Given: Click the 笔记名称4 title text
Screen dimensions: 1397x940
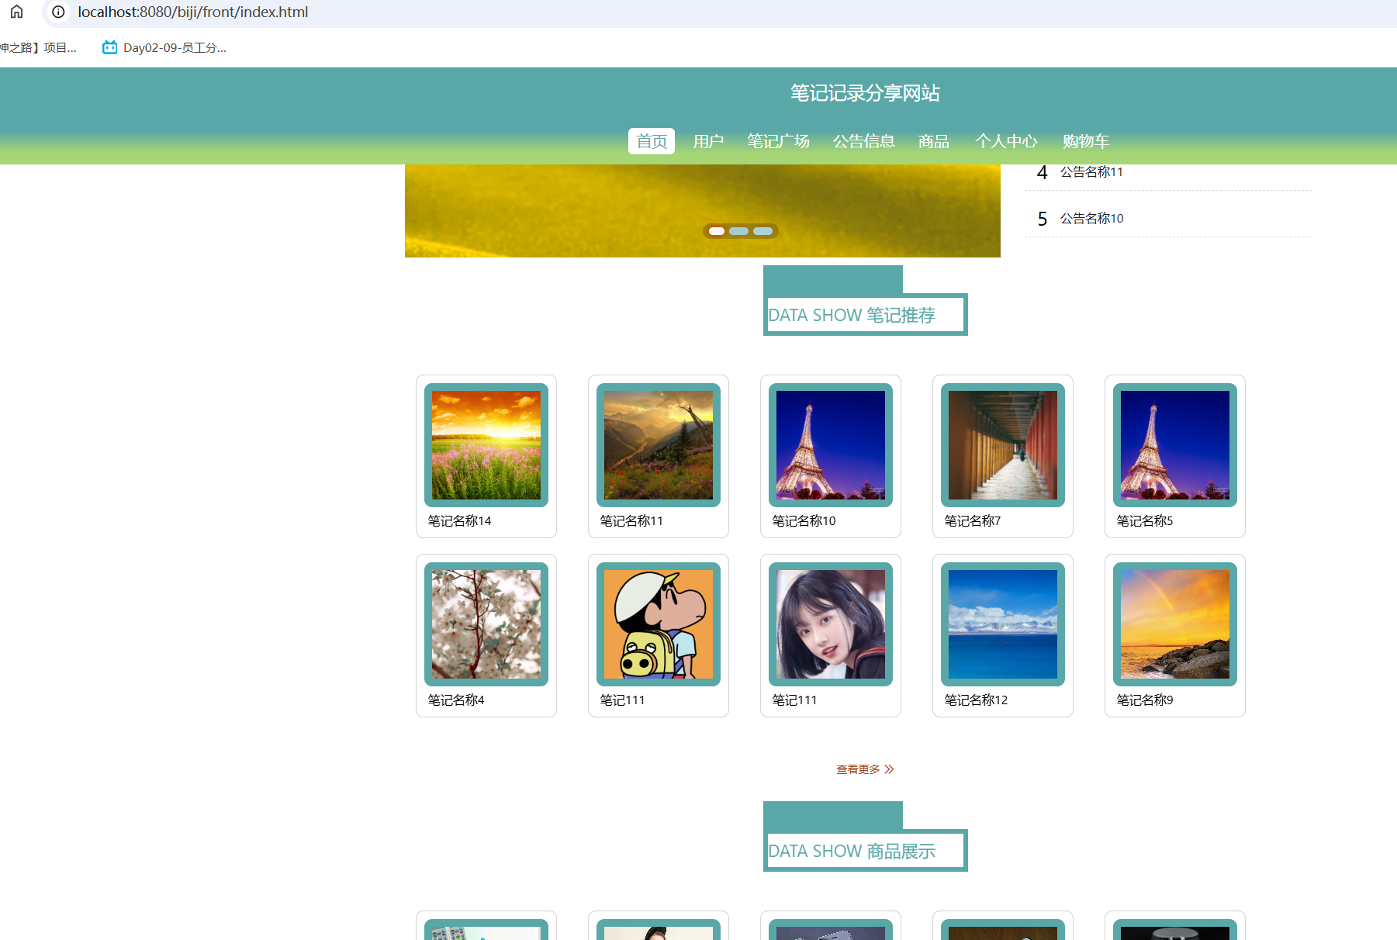Looking at the screenshot, I should tap(456, 700).
